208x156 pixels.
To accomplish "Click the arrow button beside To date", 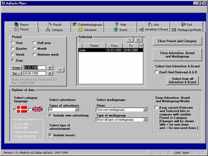I will click(50, 73).
